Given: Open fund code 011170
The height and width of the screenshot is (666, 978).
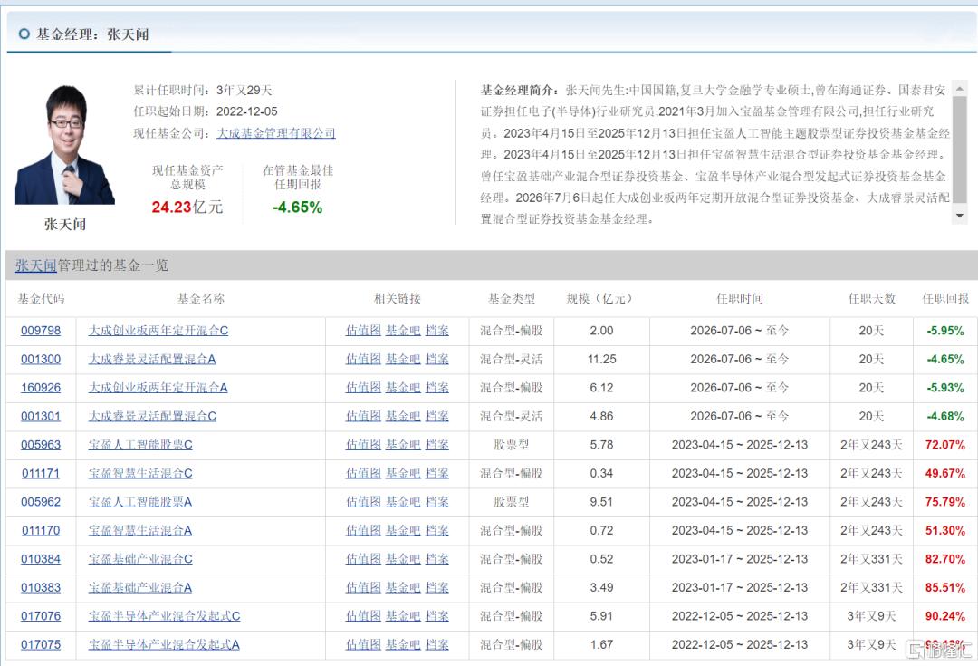Looking at the screenshot, I should click(x=41, y=531).
